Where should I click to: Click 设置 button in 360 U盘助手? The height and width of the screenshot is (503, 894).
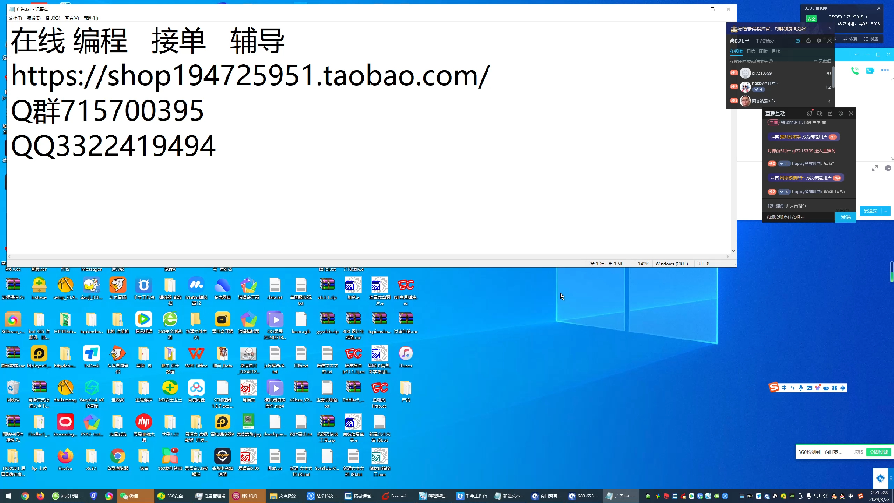pos(871,39)
